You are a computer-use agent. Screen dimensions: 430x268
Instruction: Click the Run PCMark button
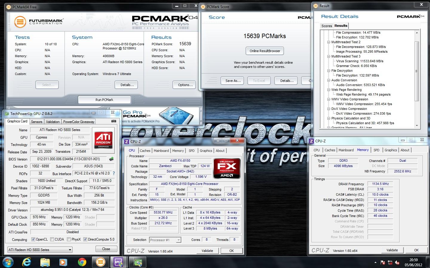click(x=104, y=100)
